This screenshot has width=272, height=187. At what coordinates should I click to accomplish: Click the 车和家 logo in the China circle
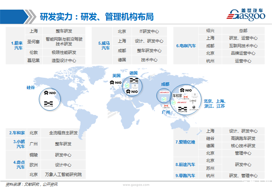(177, 95)
